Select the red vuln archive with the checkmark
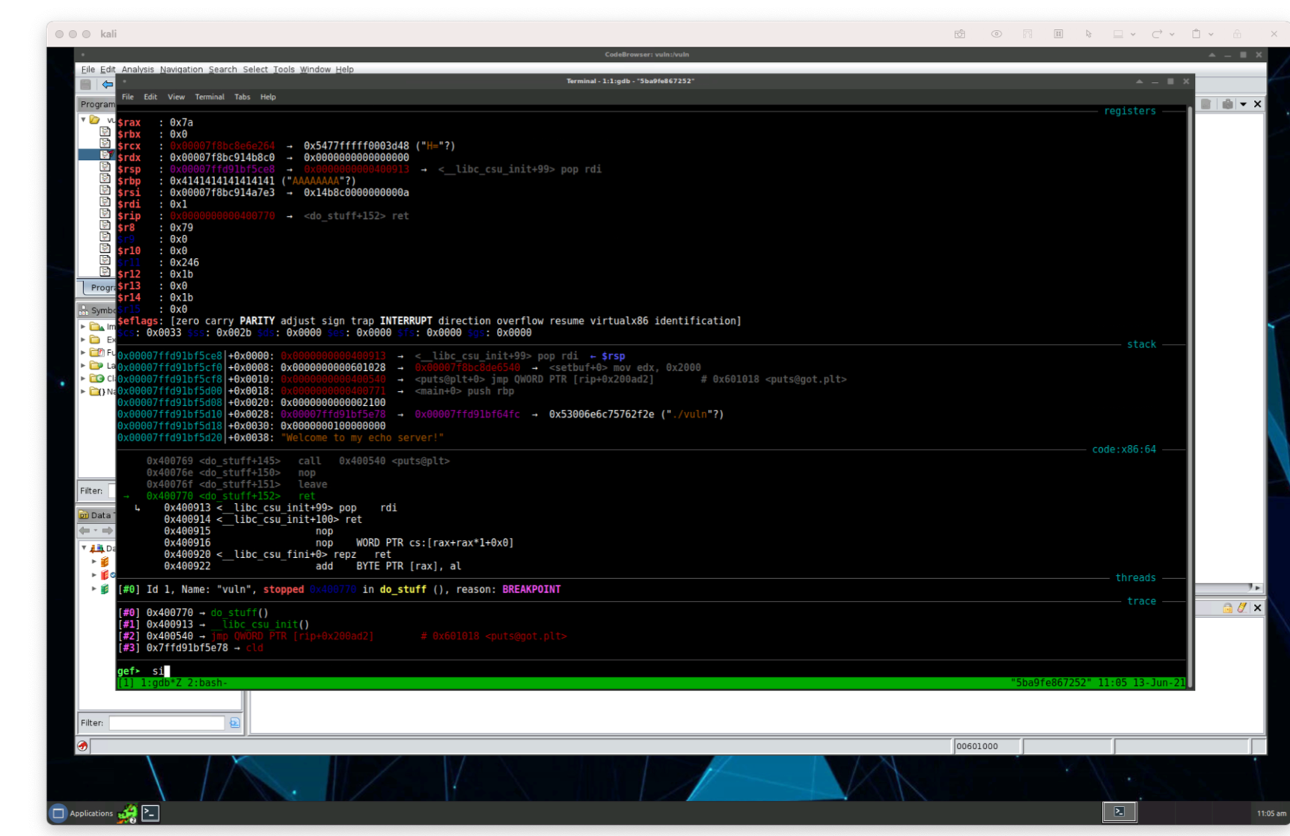 pyautogui.click(x=104, y=575)
